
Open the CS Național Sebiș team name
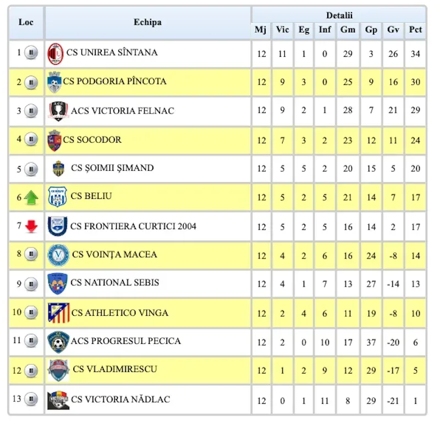(115, 282)
